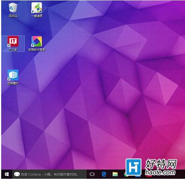Click the Cortana search box
Screen dimensions: 185x180
[x=50, y=174]
